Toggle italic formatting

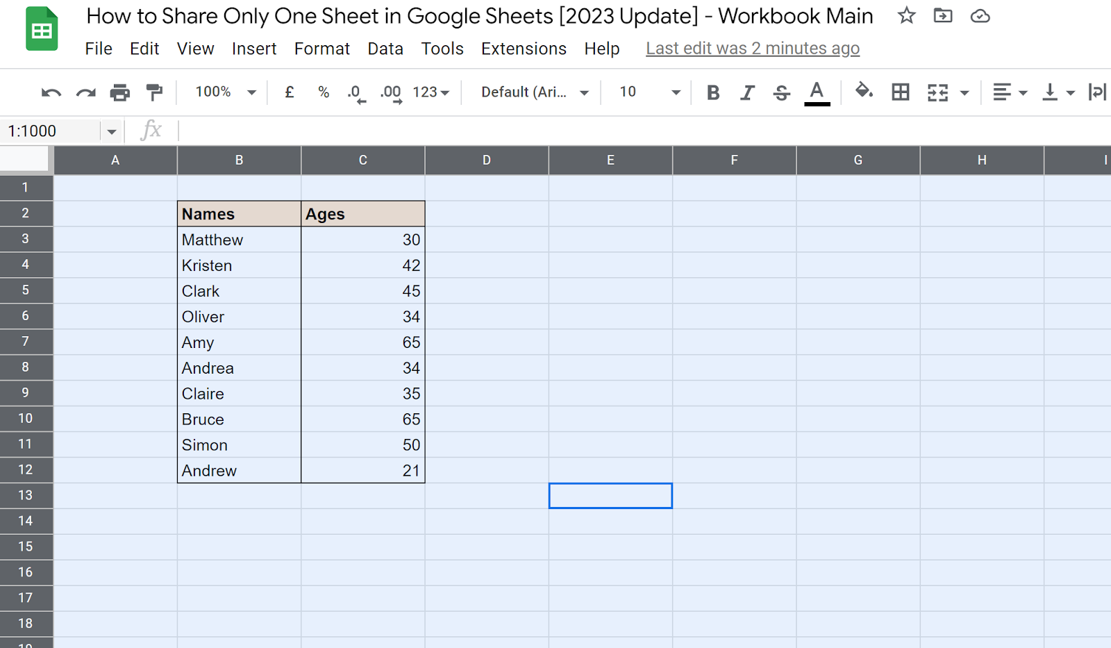point(747,92)
